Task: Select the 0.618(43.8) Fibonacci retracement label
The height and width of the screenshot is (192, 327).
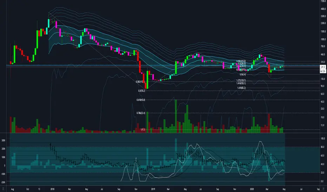Action: (141, 100)
